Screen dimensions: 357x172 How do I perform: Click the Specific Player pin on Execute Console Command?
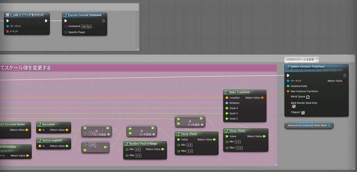pyautogui.click(x=66, y=32)
